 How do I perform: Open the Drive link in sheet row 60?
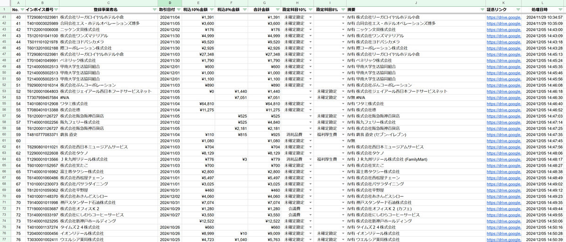[x=503, y=135]
